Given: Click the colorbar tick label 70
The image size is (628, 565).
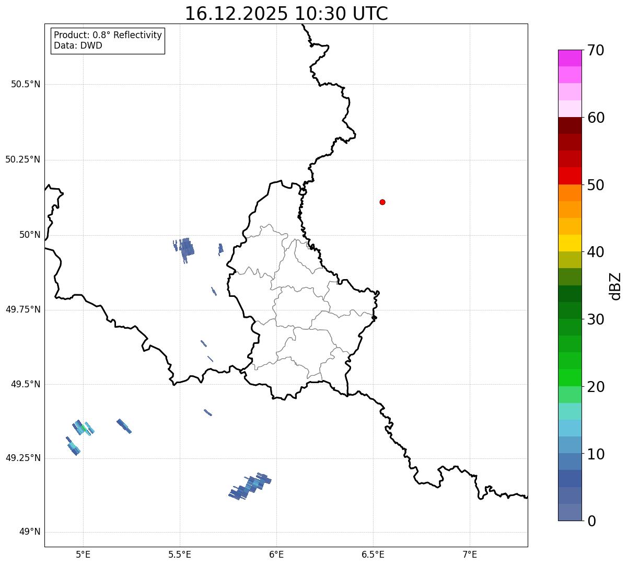Looking at the screenshot, I should coord(596,50).
